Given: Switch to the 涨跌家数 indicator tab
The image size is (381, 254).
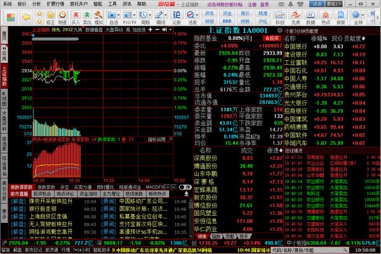Looking at the screenshot, I should click(46, 187).
